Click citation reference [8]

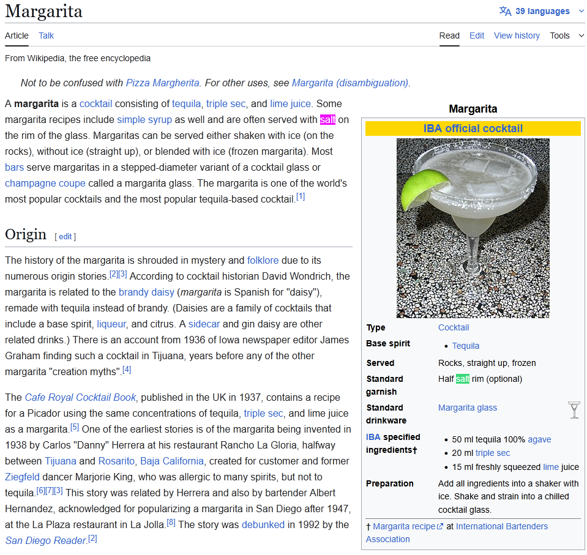coord(171,522)
